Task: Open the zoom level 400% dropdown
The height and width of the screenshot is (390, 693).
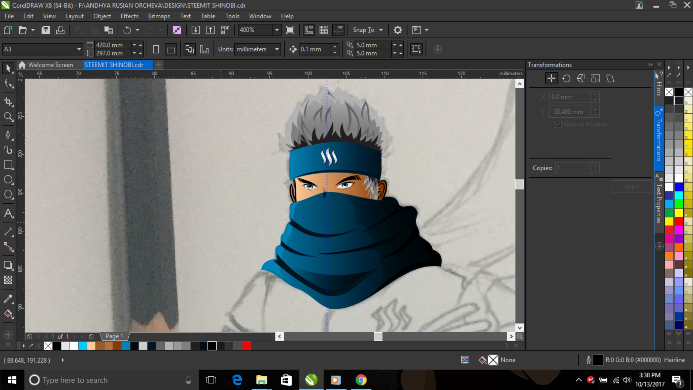Action: tap(277, 30)
